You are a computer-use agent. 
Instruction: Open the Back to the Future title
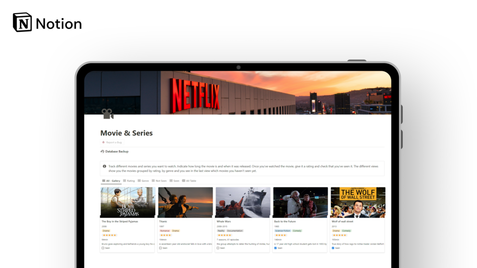click(285, 222)
